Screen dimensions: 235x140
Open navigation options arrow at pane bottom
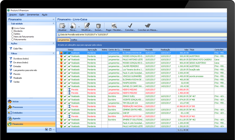(53, 130)
